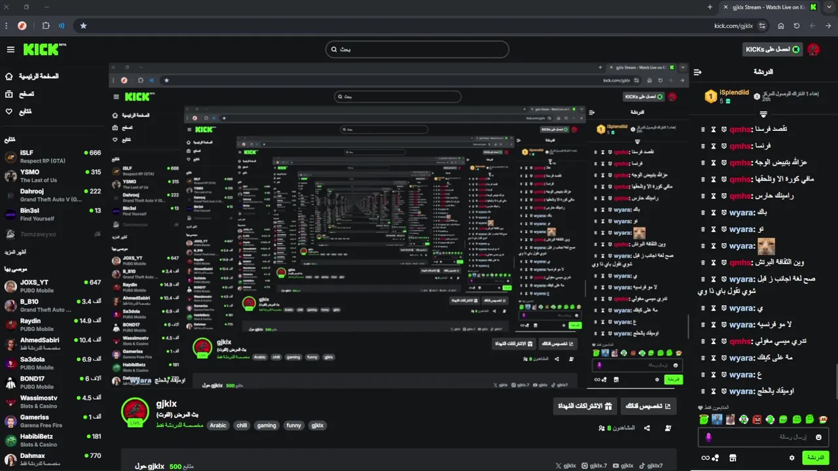The height and width of the screenshot is (471, 838).
Task: Select "تصفح" browse in sidebar
Action: point(20,94)
